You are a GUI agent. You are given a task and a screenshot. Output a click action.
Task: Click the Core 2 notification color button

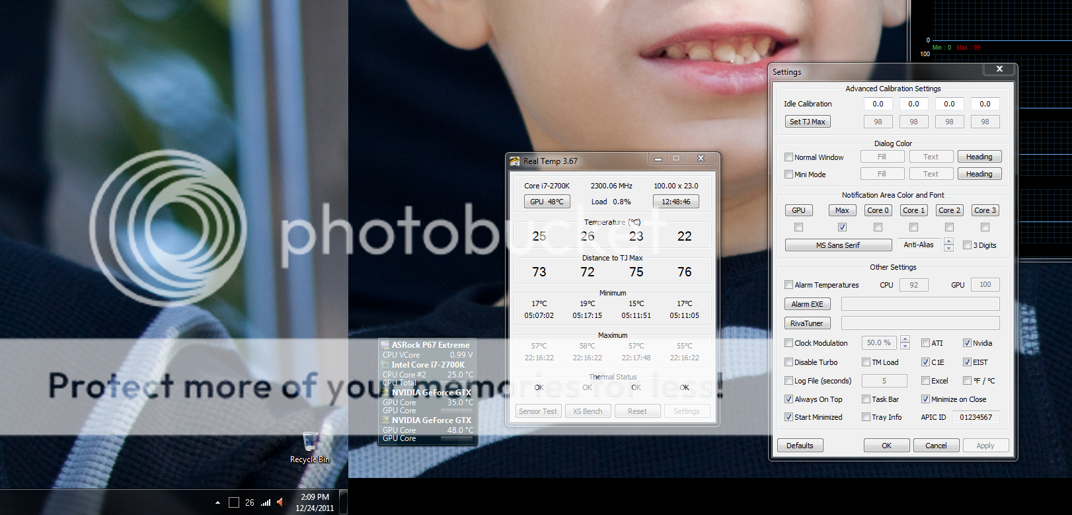(950, 210)
